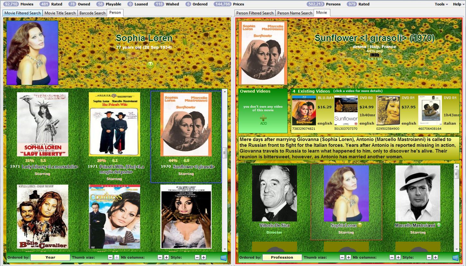
Task: Click the green plus ADD icon in Owned Videos
Action: [x=263, y=118]
